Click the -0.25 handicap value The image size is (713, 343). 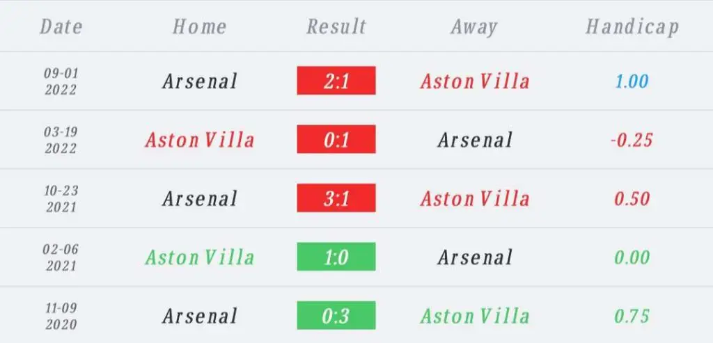pos(632,140)
